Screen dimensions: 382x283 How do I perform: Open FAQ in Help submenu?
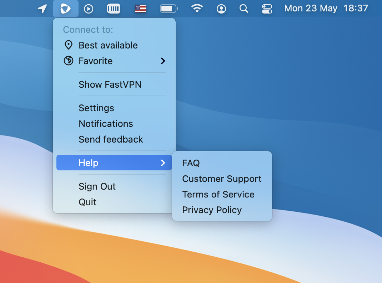point(222,163)
